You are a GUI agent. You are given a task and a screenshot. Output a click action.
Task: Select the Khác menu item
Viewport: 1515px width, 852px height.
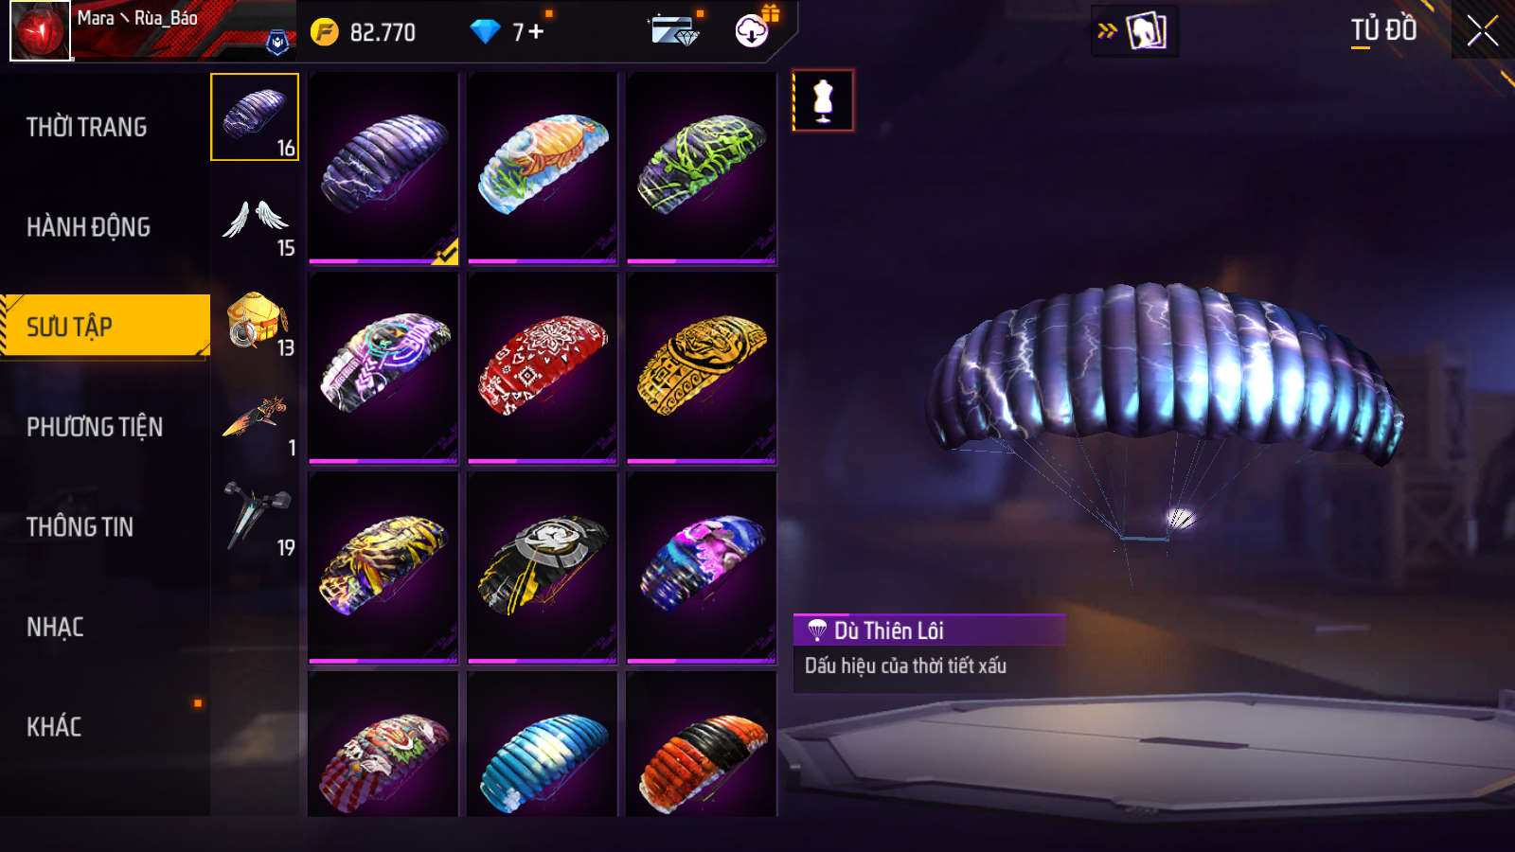[54, 727]
